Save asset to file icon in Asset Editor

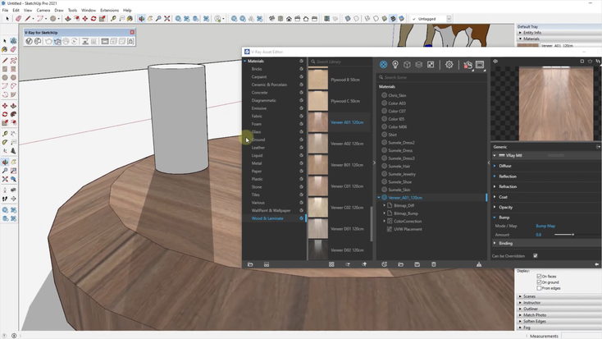[x=417, y=264]
